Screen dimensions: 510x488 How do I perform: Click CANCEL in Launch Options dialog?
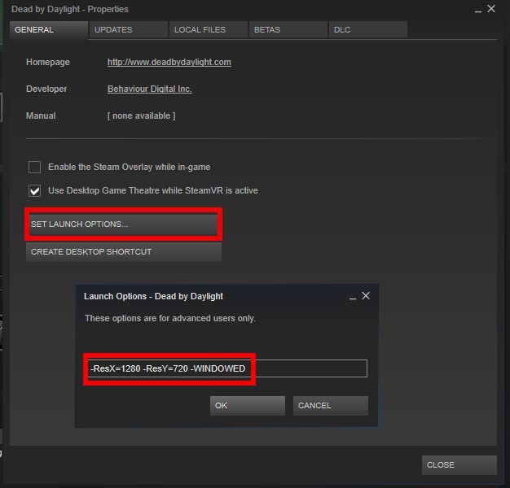coord(331,406)
